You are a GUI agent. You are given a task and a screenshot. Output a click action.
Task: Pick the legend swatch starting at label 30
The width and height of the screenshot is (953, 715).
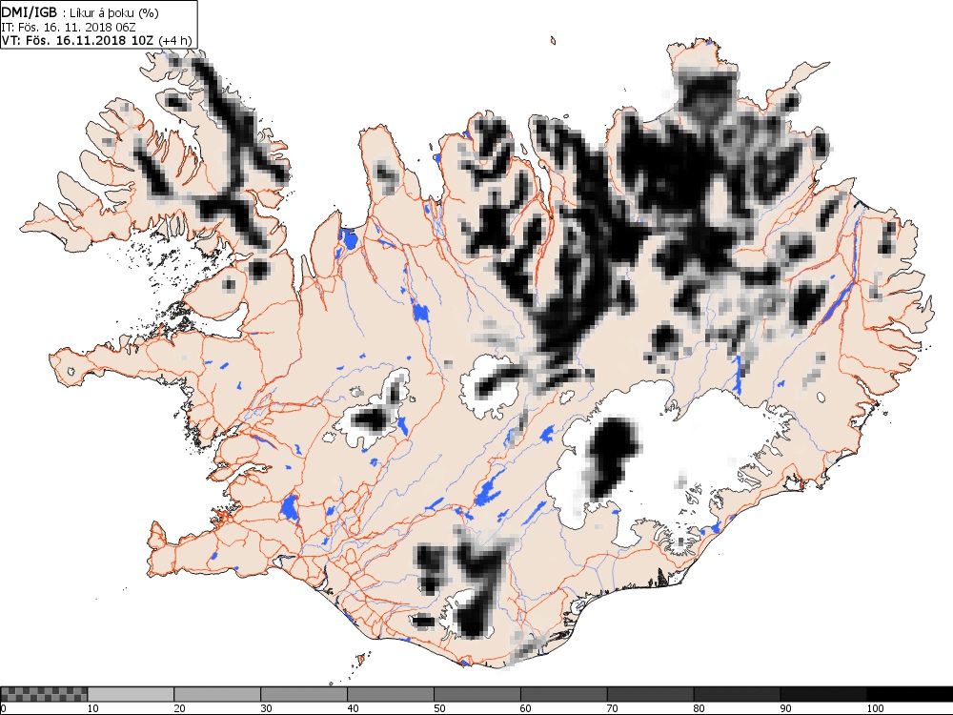[x=304, y=694]
